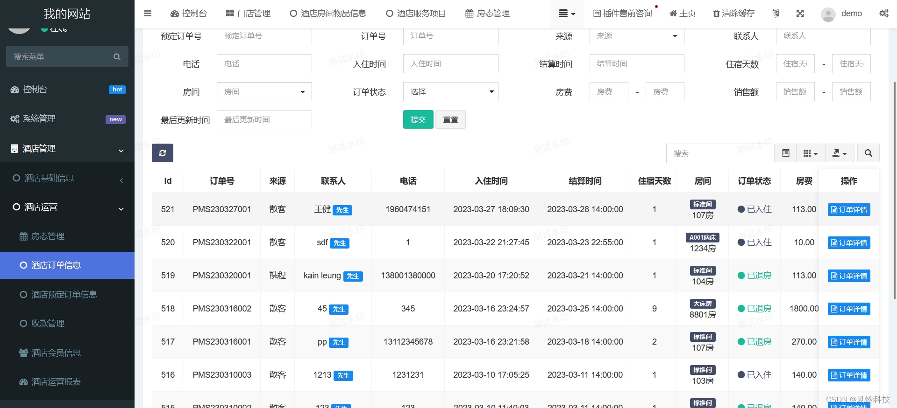Open the 订单状态 选择 dropdown
897x408 pixels.
[x=451, y=92]
